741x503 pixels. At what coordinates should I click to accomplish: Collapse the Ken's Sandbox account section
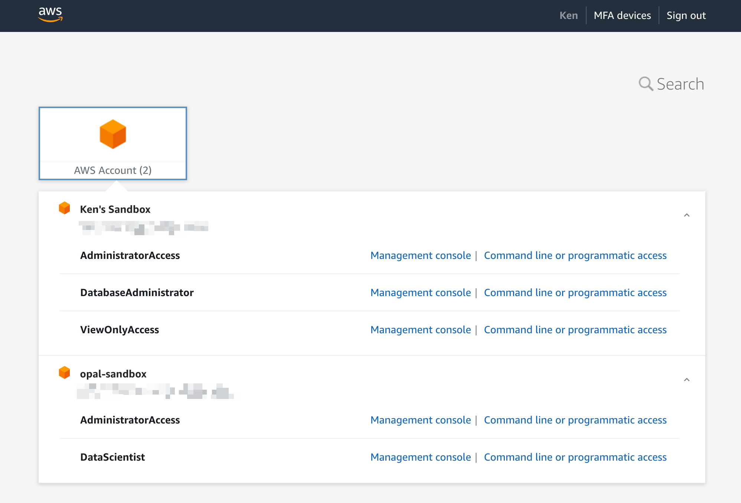[x=686, y=215]
